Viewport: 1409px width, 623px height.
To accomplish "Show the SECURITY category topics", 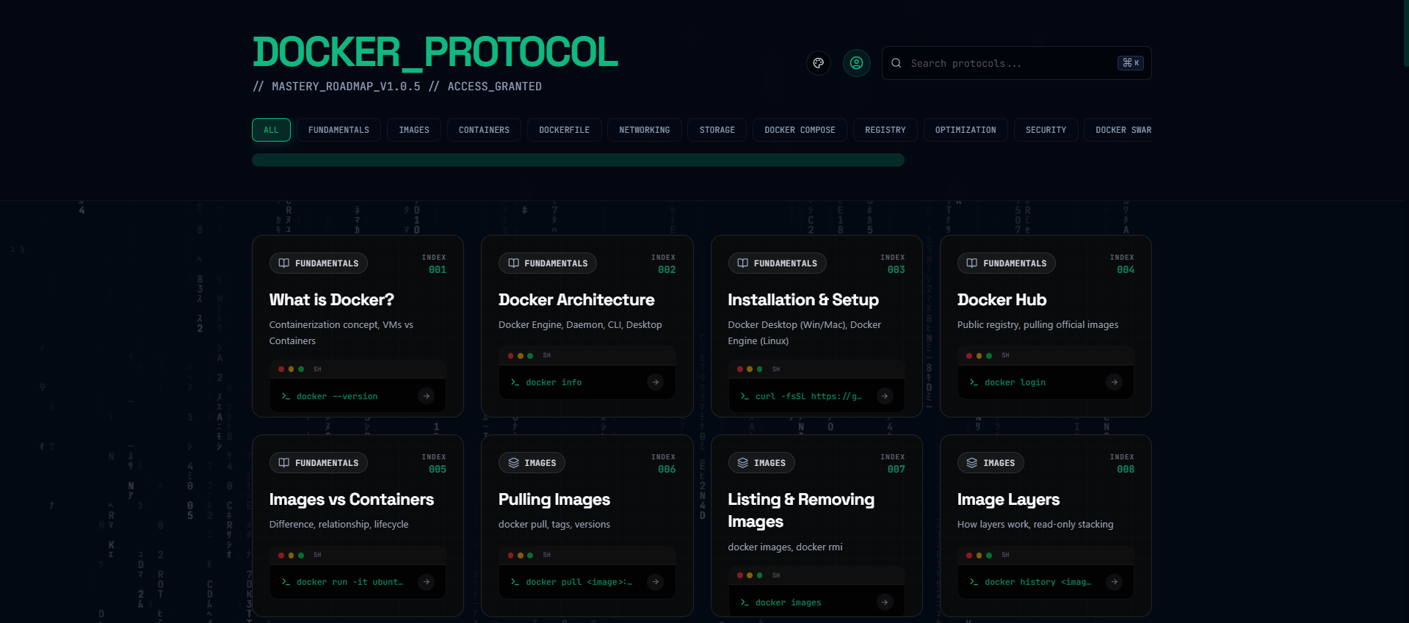I will click(1046, 130).
